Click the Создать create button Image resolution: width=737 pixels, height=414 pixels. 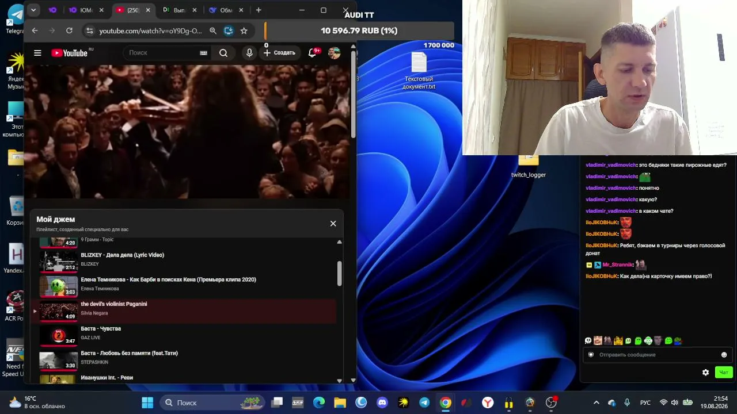(279, 53)
